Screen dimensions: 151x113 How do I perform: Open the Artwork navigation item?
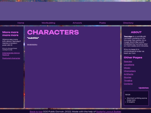[77, 23]
